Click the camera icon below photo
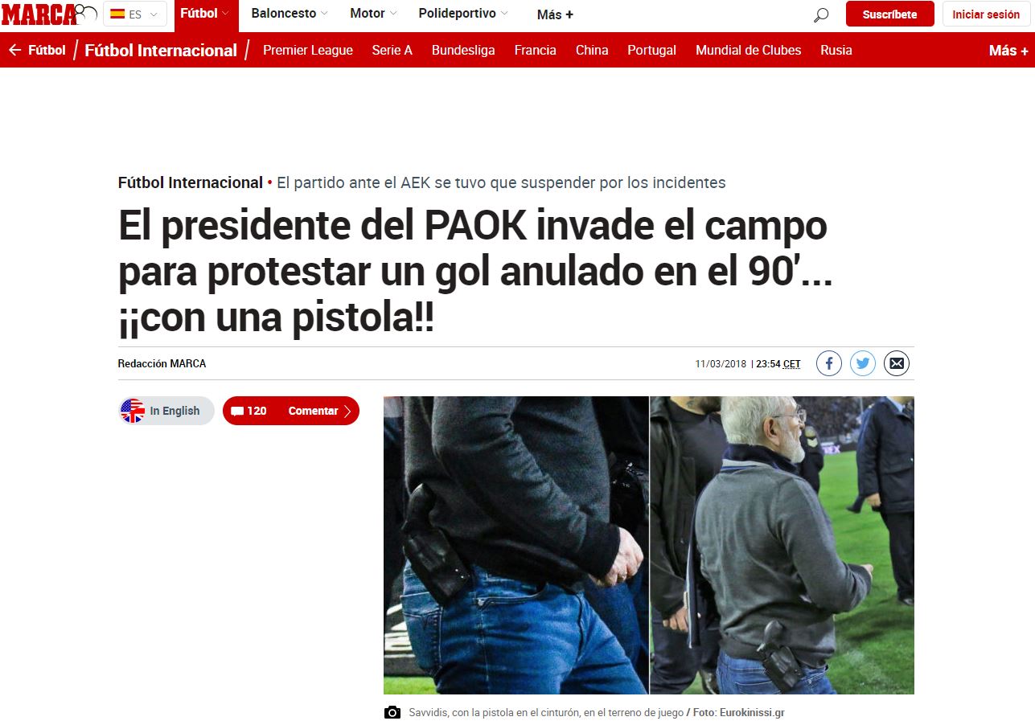 click(392, 712)
